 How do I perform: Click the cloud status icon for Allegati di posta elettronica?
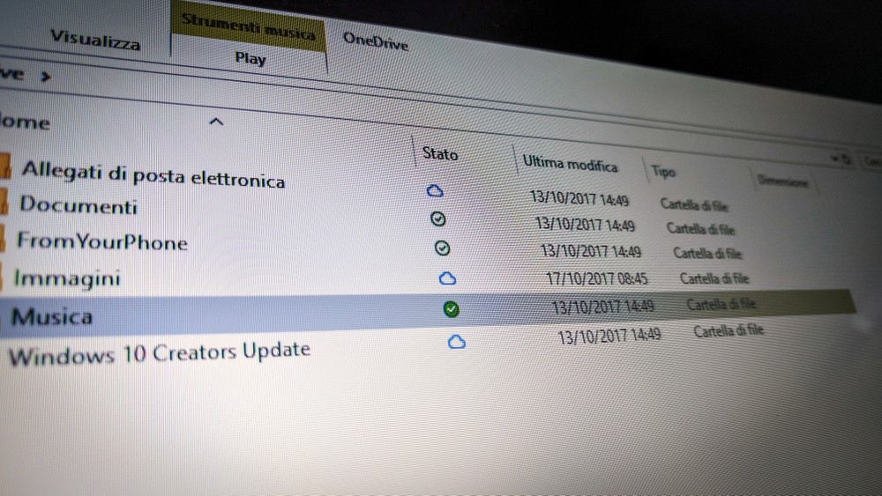point(434,190)
